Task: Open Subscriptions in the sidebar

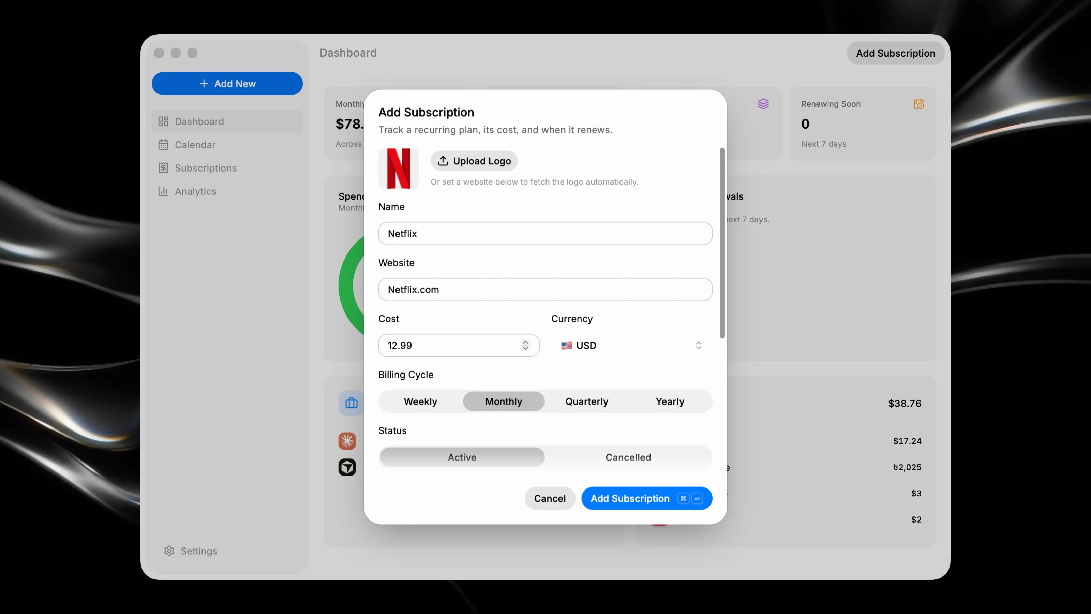Action: (x=227, y=168)
